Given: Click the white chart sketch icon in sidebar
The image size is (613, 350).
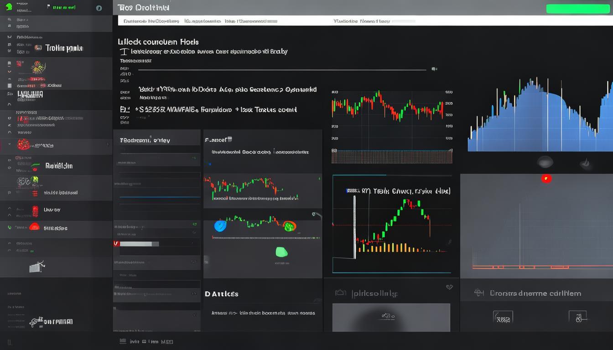Looking at the screenshot, I should tap(37, 267).
